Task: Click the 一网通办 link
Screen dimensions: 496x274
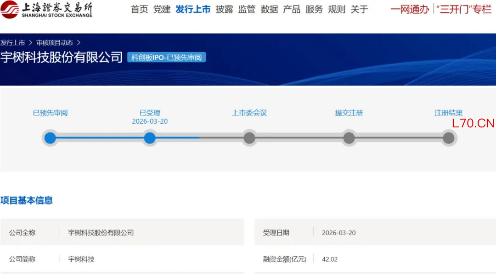Action: (410, 10)
